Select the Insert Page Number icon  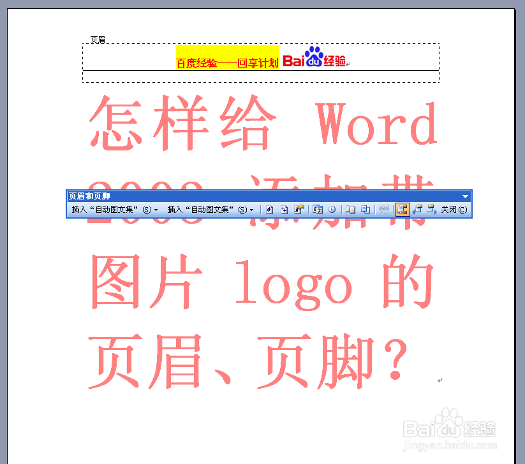pyautogui.click(x=270, y=209)
